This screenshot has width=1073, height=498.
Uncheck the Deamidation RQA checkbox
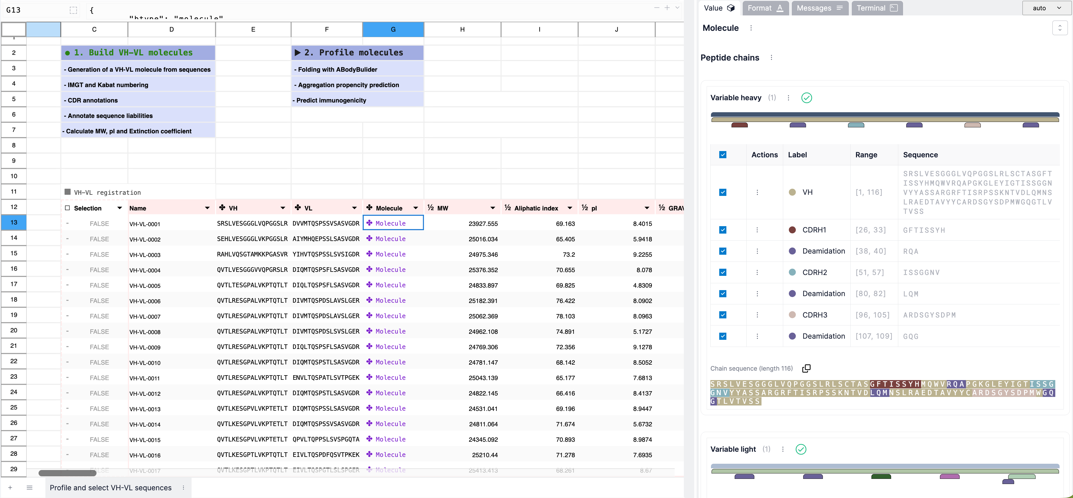click(723, 251)
